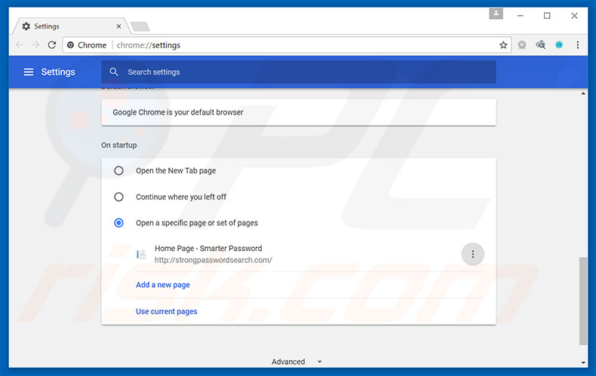The height and width of the screenshot is (376, 596).
Task: Click Add a new page link
Action: [x=163, y=285]
